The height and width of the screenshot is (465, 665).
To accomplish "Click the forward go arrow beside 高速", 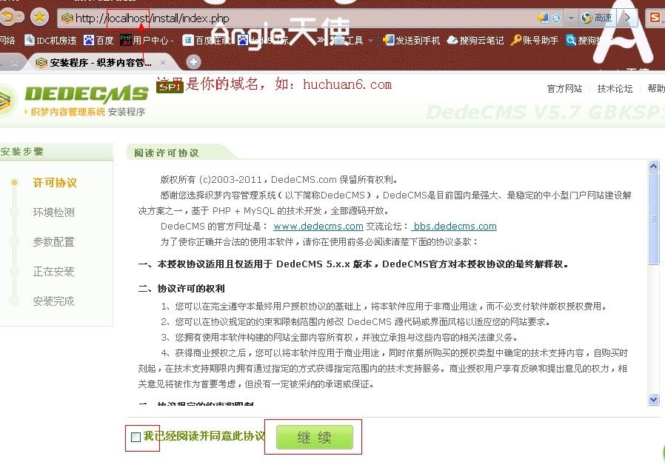I will tap(626, 18).
